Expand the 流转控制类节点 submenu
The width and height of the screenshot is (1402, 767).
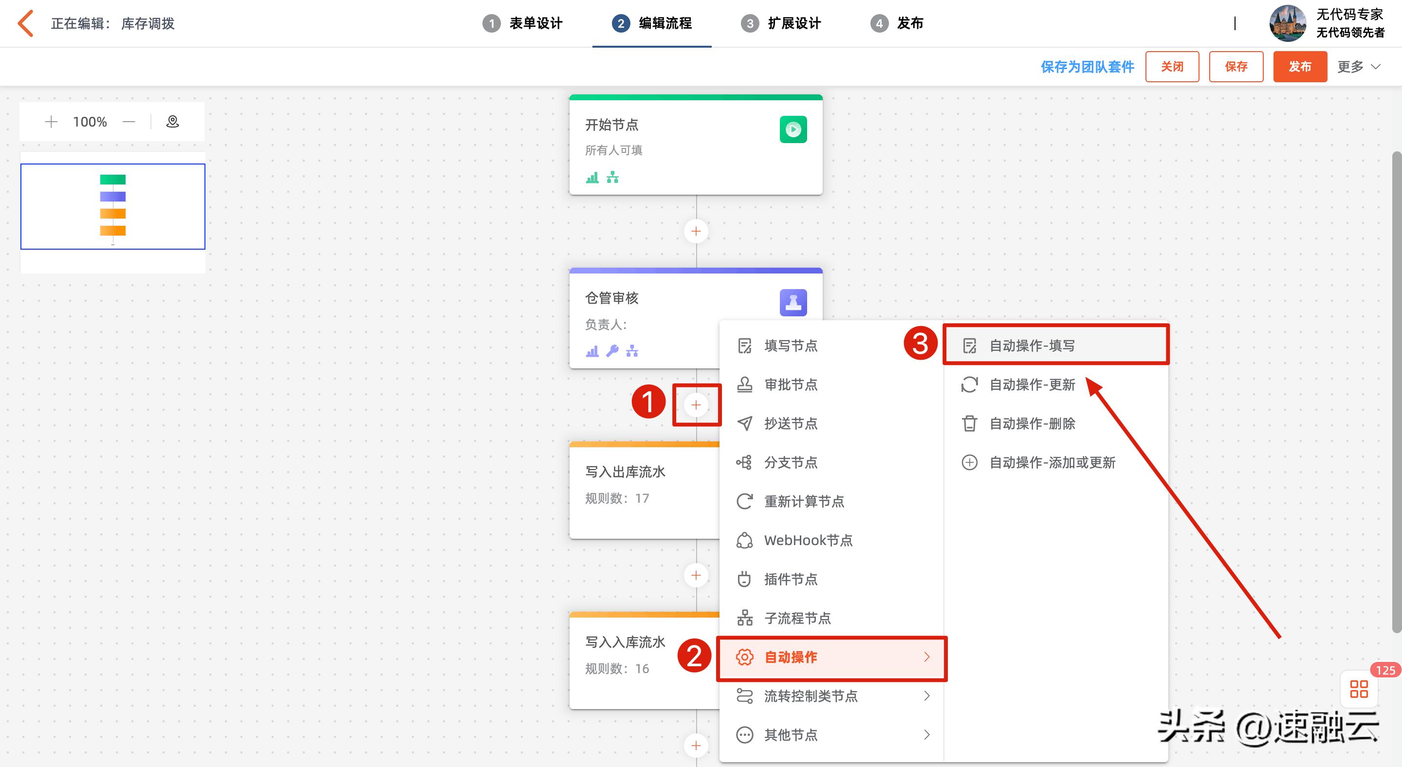(x=811, y=696)
